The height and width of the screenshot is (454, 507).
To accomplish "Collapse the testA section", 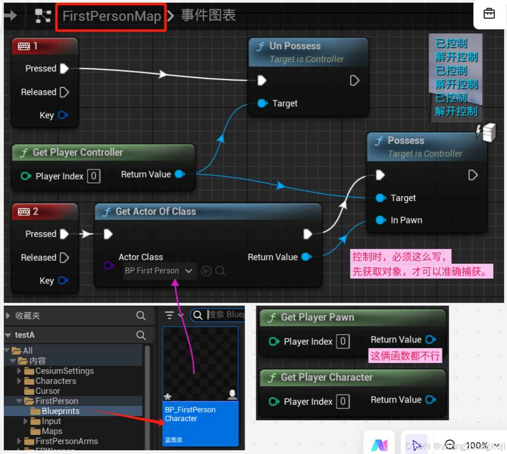I will [8, 335].
